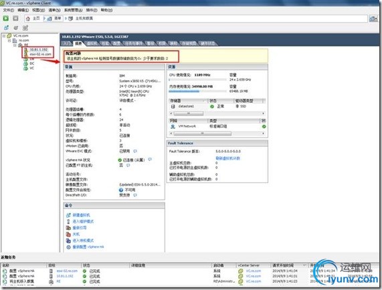Click the memory usage progress bar
382x290 pixels.
click(197, 92)
